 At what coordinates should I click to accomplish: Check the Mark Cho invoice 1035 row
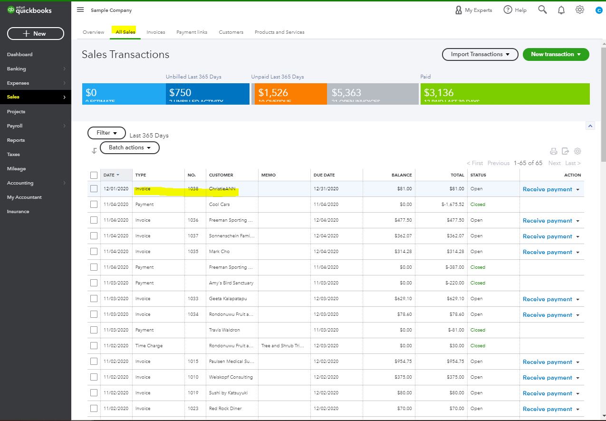[94, 252]
